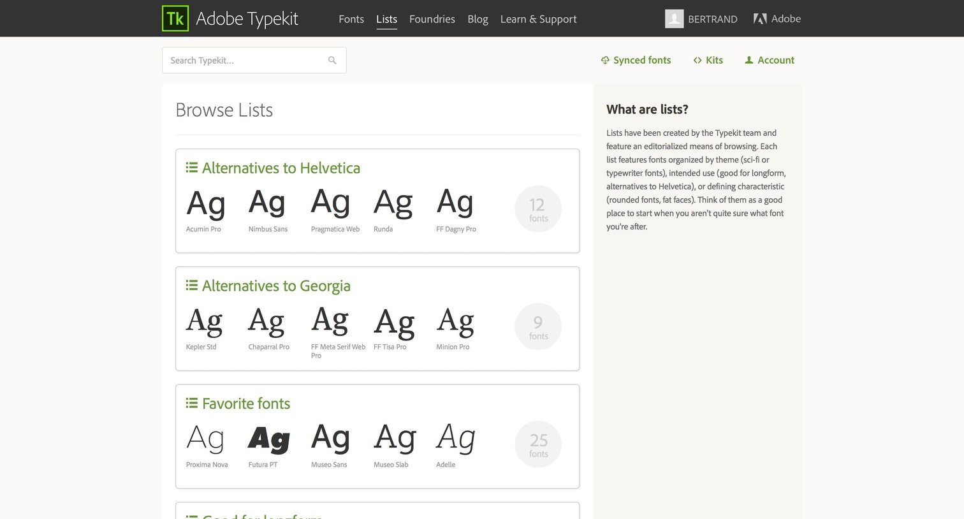Open the Synced fonts link
964x519 pixels.
pos(642,60)
